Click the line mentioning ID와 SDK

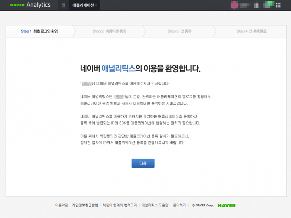141,123
